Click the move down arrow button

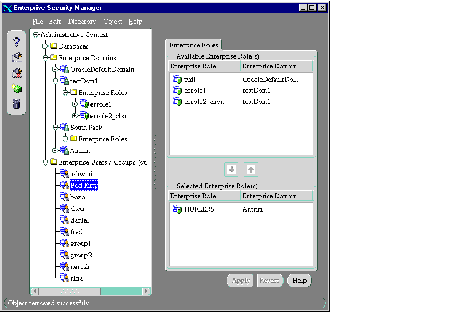(x=232, y=170)
